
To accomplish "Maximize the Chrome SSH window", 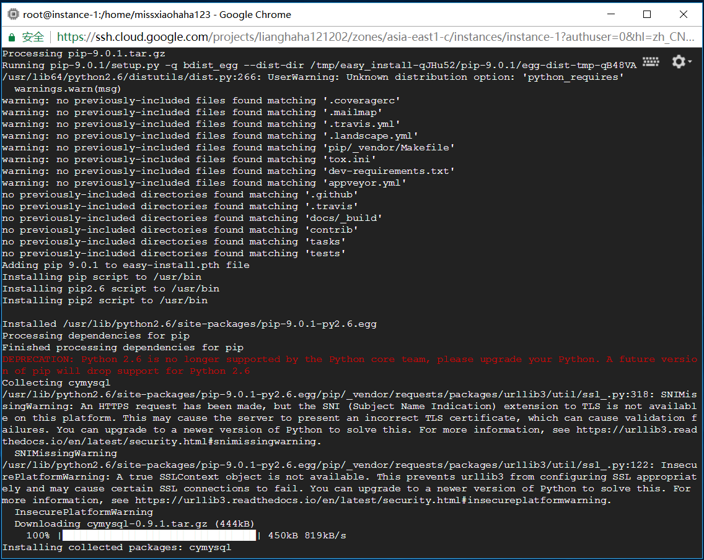I will tap(647, 14).
